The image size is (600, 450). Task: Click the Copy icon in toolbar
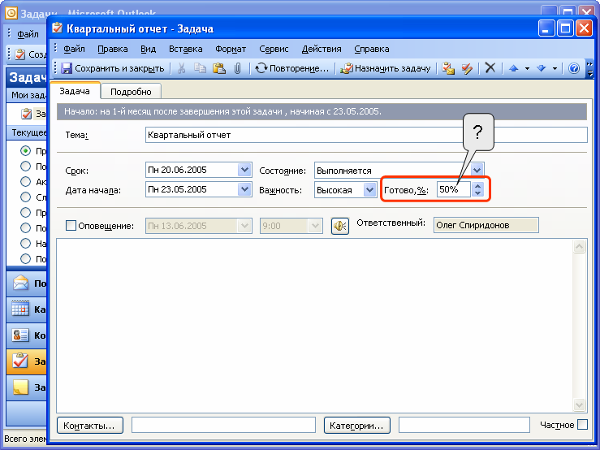[200, 68]
